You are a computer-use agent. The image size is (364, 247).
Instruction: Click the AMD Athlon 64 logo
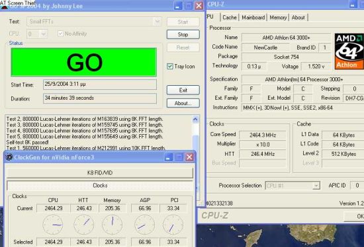349,52
